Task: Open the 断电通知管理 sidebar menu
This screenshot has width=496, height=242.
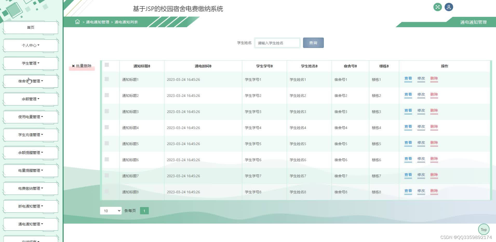Action: click(x=31, y=206)
